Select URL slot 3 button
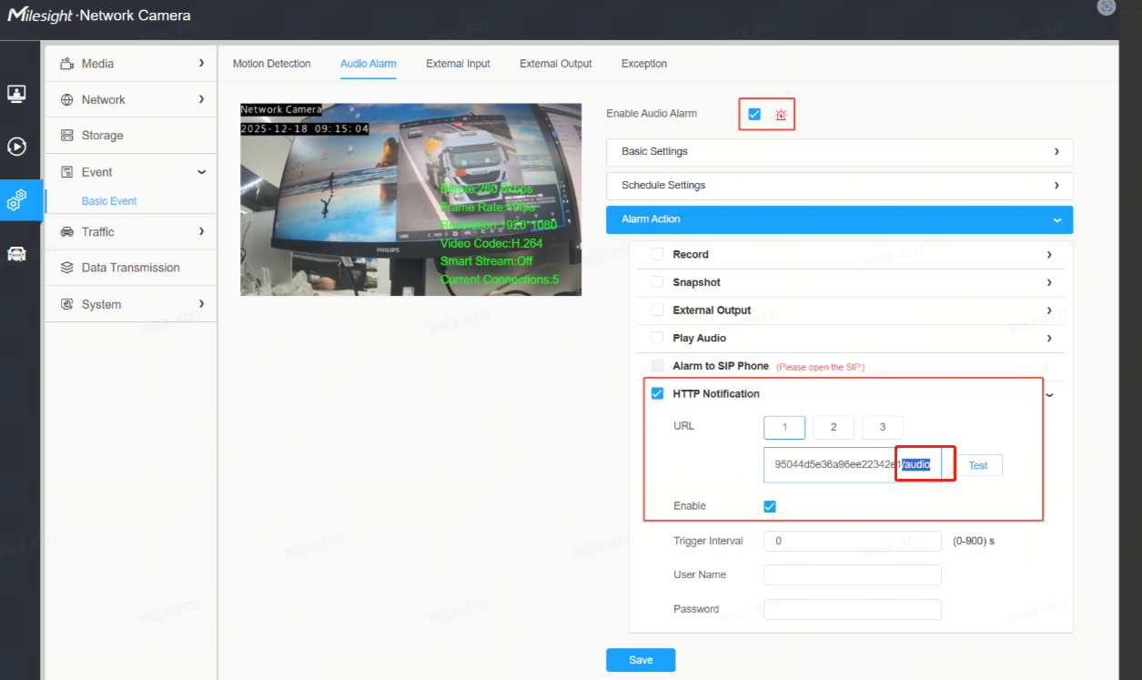1142x680 pixels. tap(882, 427)
